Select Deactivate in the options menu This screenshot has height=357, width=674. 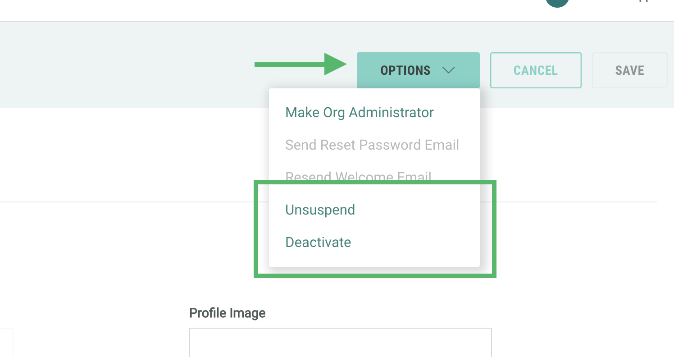click(x=318, y=242)
